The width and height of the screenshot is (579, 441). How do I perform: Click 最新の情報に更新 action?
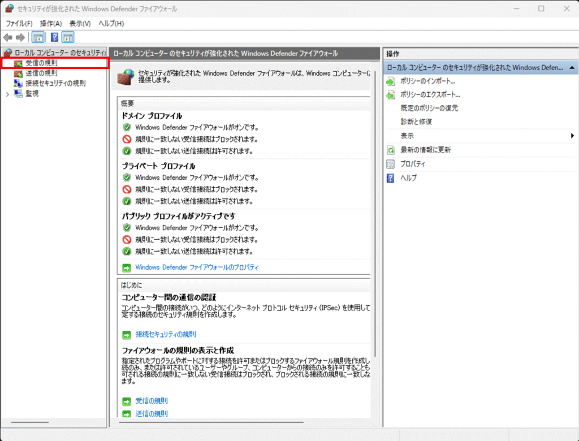click(x=426, y=150)
